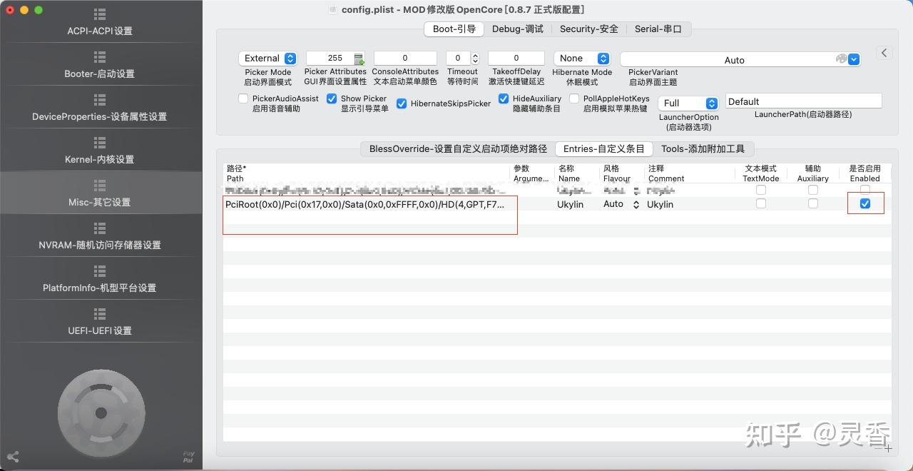
Task: Collapse the panel using the right chevron button
Action: (x=884, y=52)
